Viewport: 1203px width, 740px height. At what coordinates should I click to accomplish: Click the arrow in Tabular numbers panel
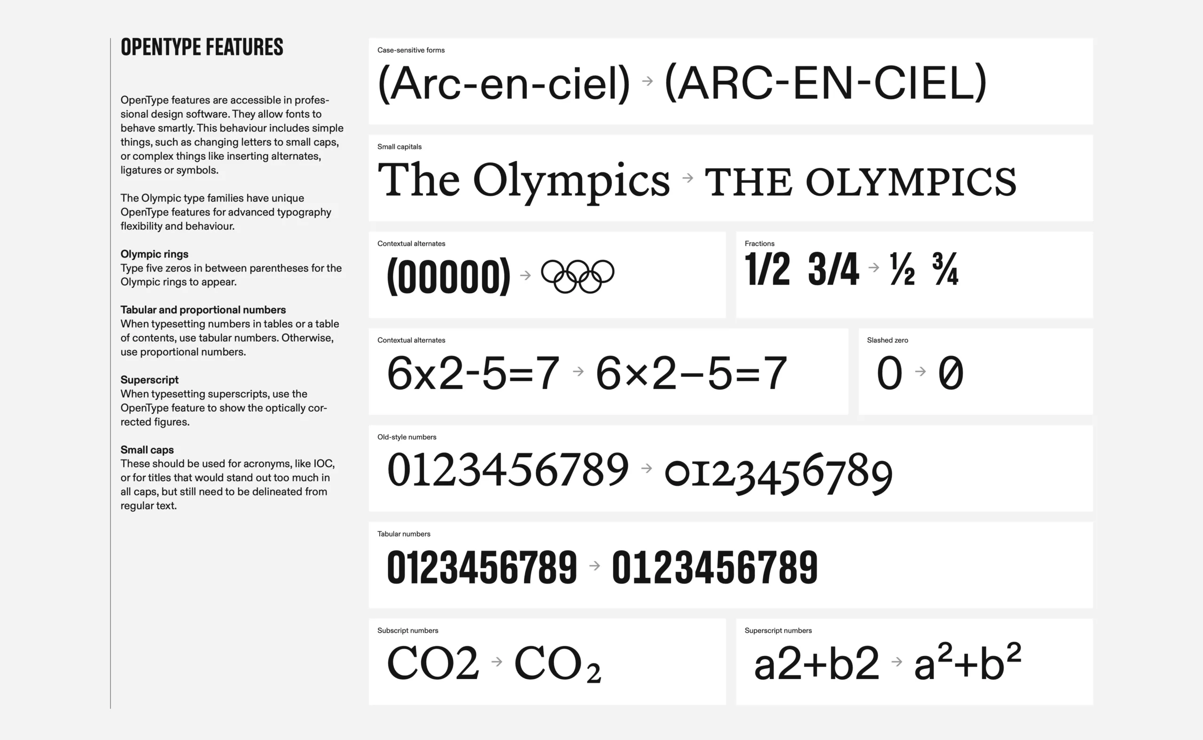point(594,566)
